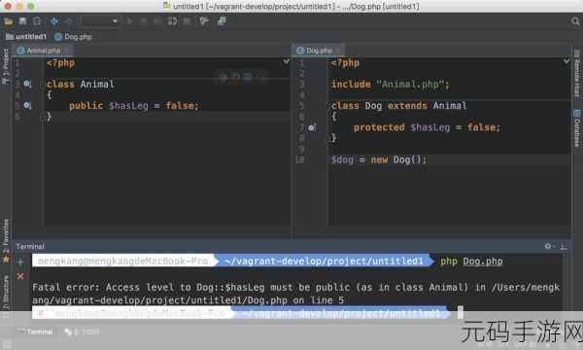Viewport: 583px width, 350px height.
Task: Click the gutter marker beside class Animal
Action: click(x=27, y=84)
